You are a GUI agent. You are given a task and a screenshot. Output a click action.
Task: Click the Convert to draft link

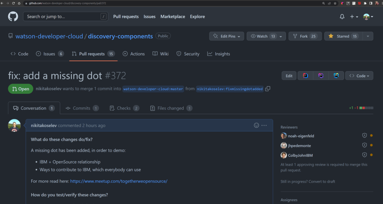(322, 181)
